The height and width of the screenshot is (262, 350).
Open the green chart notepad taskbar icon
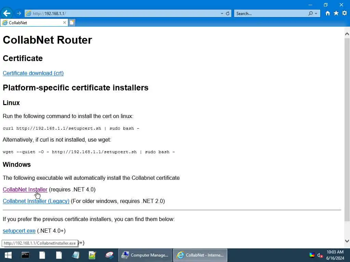click(x=92, y=255)
